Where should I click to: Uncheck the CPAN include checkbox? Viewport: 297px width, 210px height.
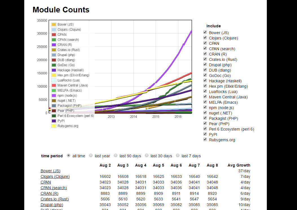click(205, 43)
